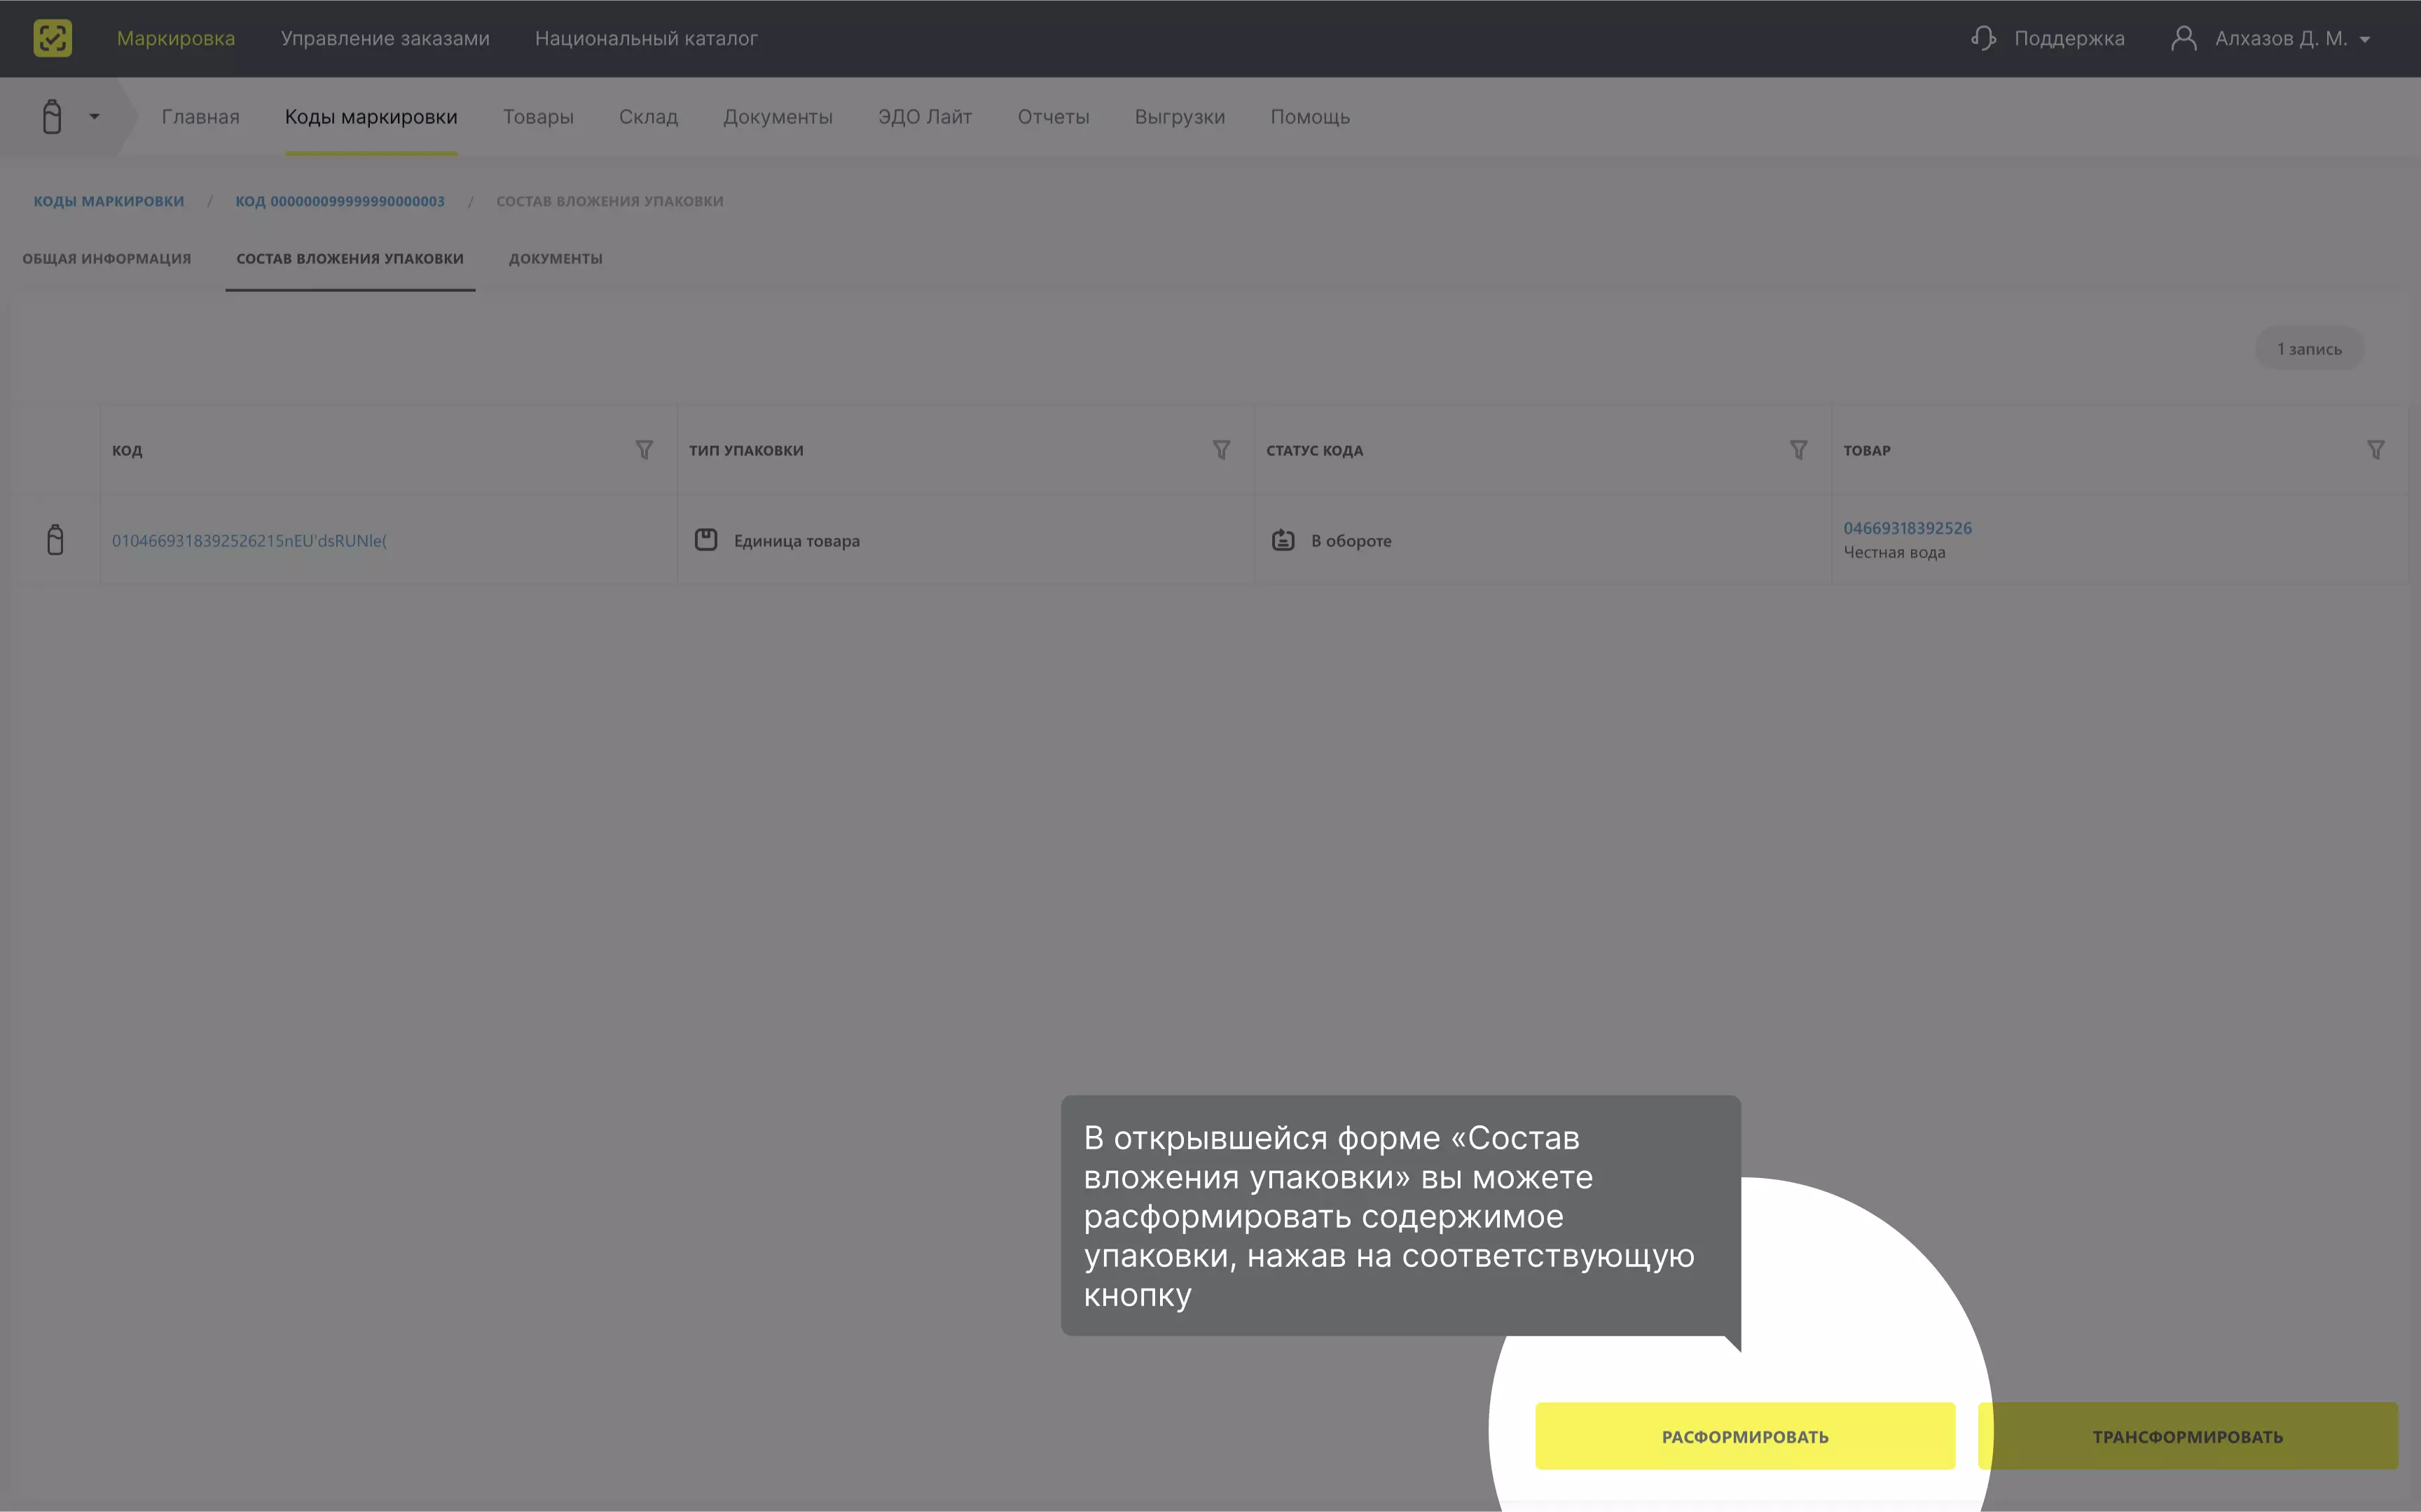
Task: Click the Коды маркировки breadcrumb link
Action: click(x=109, y=201)
